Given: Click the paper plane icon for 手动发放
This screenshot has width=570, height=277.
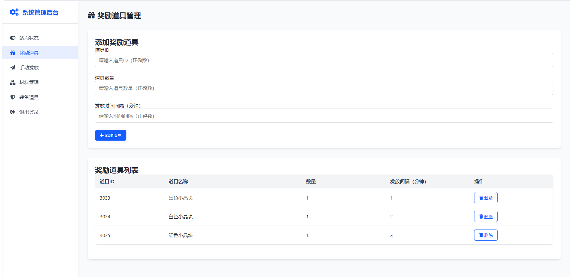Looking at the screenshot, I should tap(13, 67).
